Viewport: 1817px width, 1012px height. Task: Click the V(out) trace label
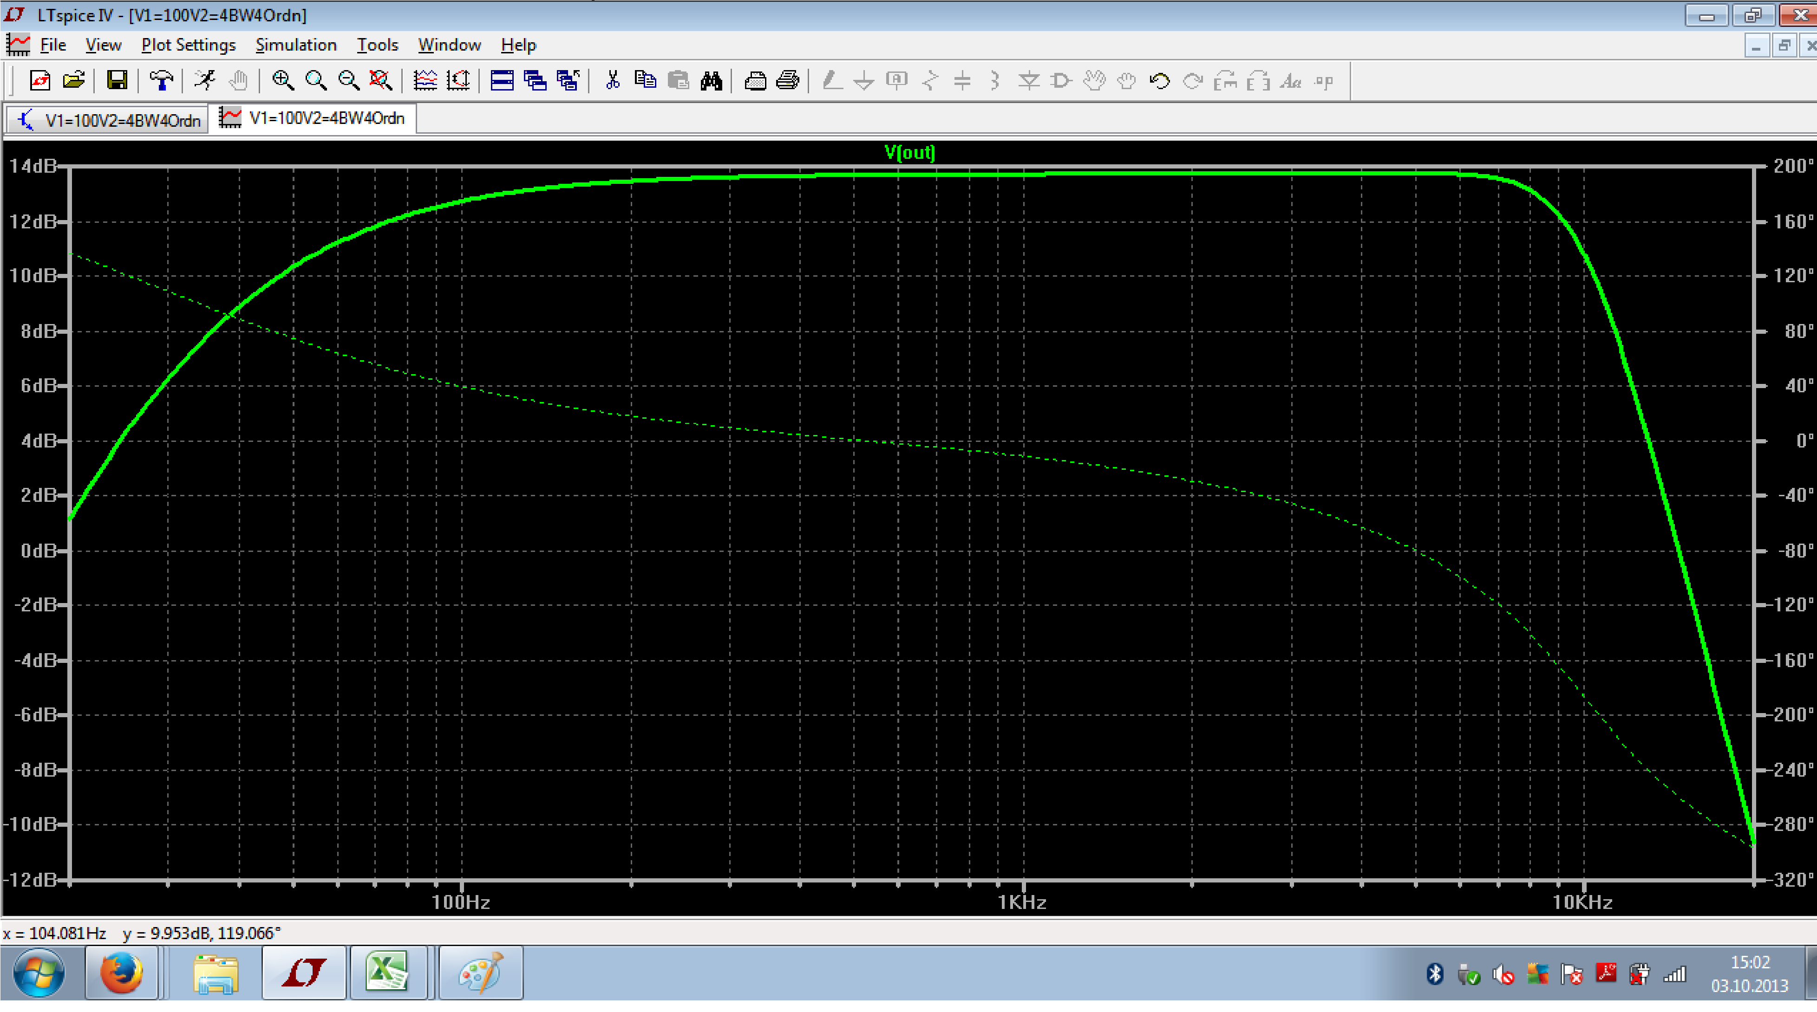click(909, 152)
